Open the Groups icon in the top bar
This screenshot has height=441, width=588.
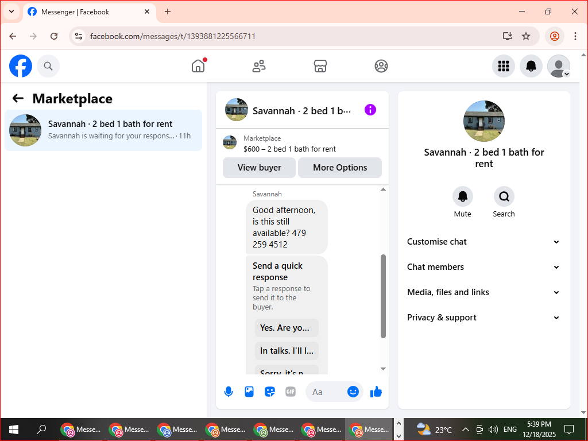point(381,66)
